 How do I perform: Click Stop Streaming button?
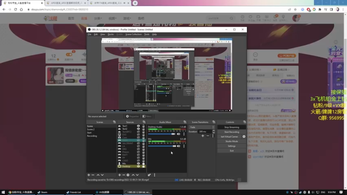(232, 127)
